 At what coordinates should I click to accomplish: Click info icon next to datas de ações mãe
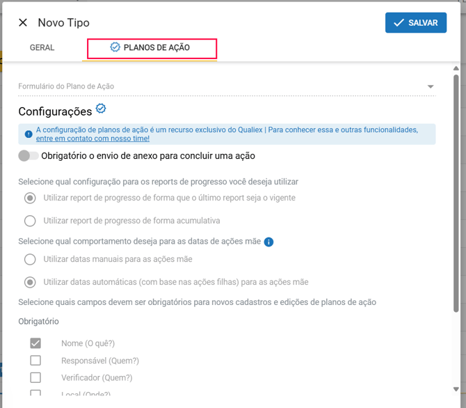click(268, 242)
